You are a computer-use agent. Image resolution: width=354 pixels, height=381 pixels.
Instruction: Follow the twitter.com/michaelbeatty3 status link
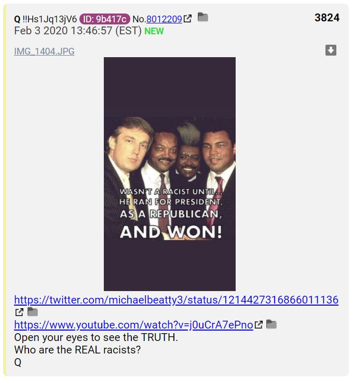[176, 300]
